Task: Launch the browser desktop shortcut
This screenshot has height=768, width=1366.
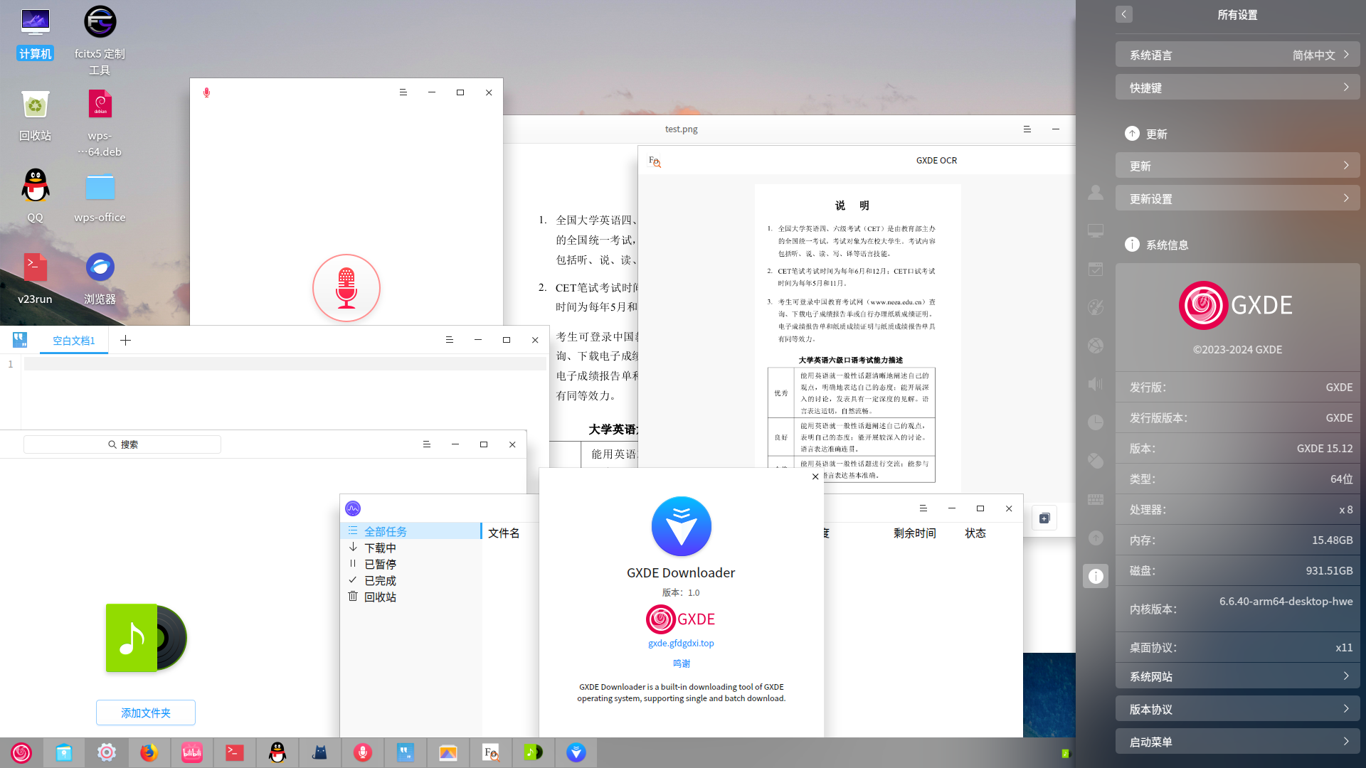Action: 100,278
